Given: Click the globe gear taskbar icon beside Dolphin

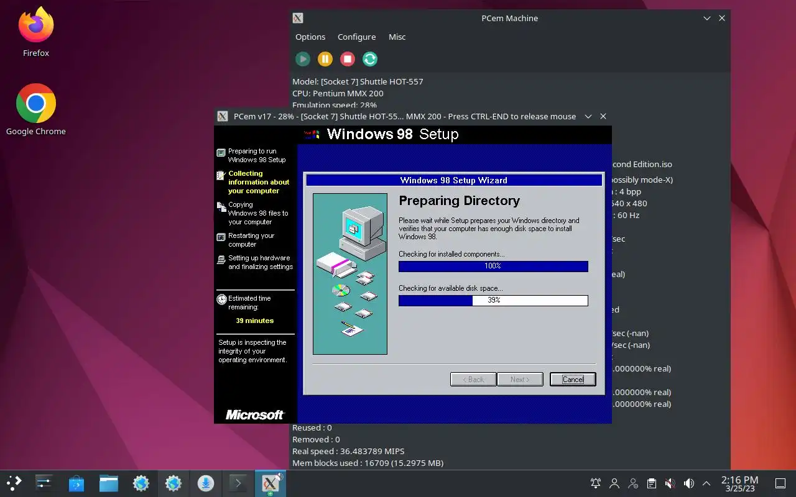Looking at the screenshot, I should pos(141,483).
